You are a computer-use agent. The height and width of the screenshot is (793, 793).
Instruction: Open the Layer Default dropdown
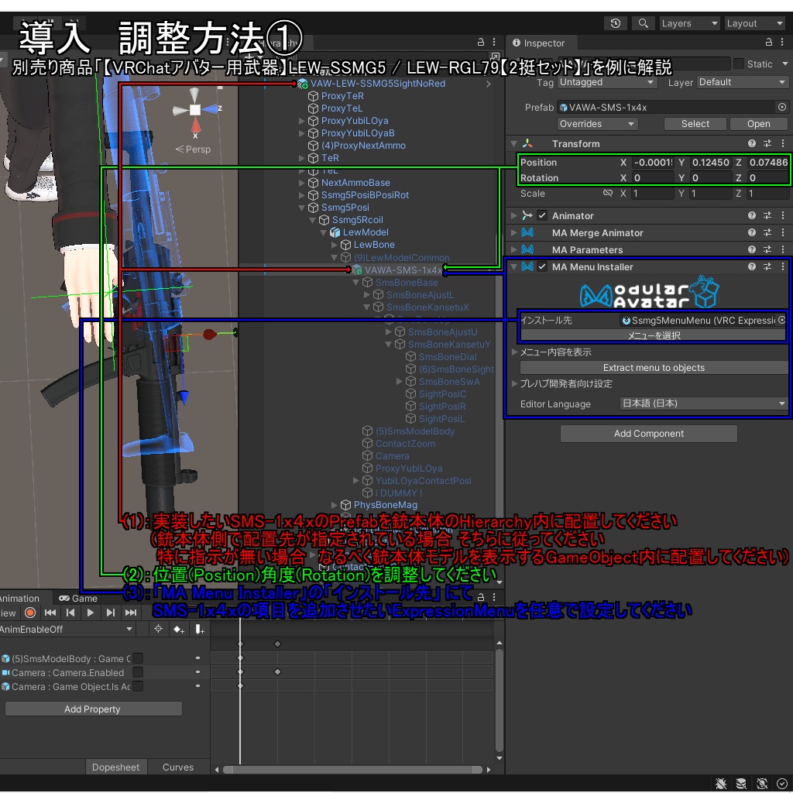(743, 82)
